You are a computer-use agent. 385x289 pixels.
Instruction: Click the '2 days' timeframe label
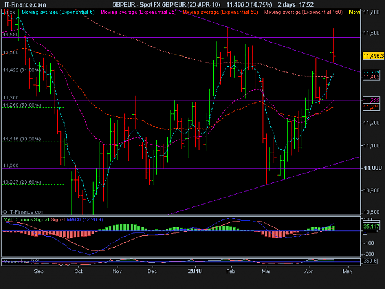(x=287, y=5)
